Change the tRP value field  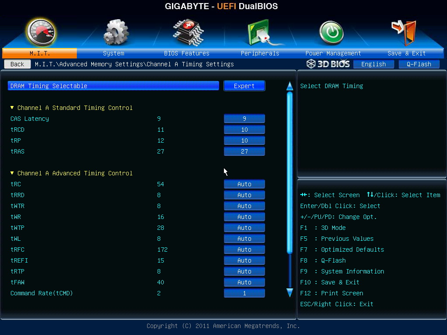pos(244,140)
